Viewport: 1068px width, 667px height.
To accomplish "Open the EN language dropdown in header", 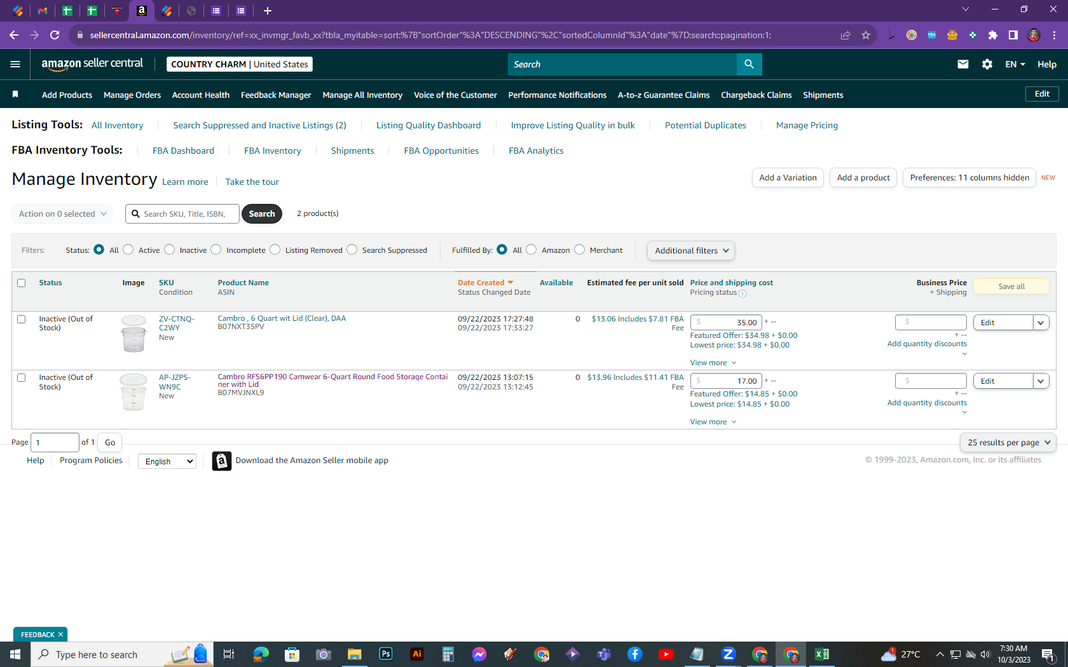I will [1015, 64].
